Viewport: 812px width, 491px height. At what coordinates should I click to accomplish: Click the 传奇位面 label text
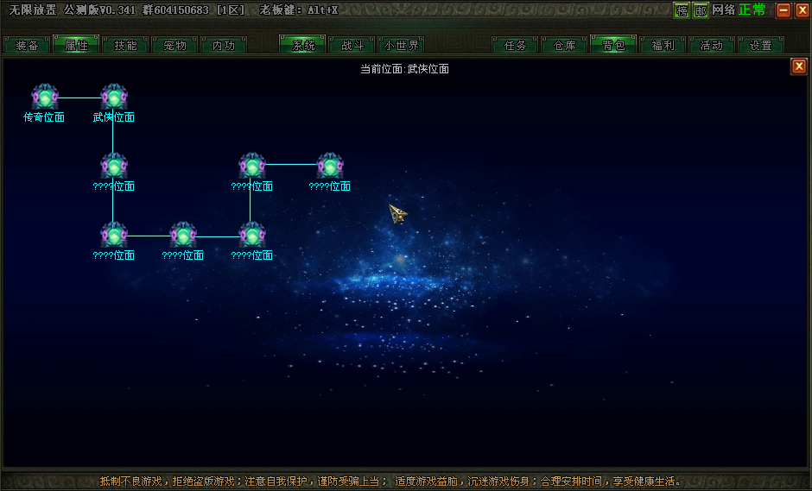44,117
